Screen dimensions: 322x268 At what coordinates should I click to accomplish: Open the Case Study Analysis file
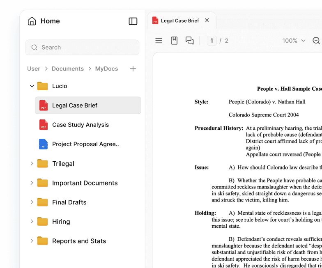click(80, 125)
